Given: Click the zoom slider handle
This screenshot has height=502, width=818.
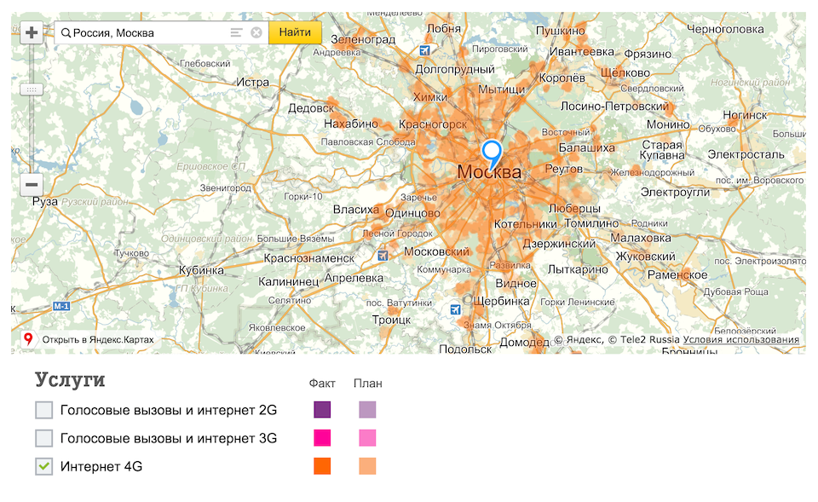Looking at the screenshot, I should point(32,89).
